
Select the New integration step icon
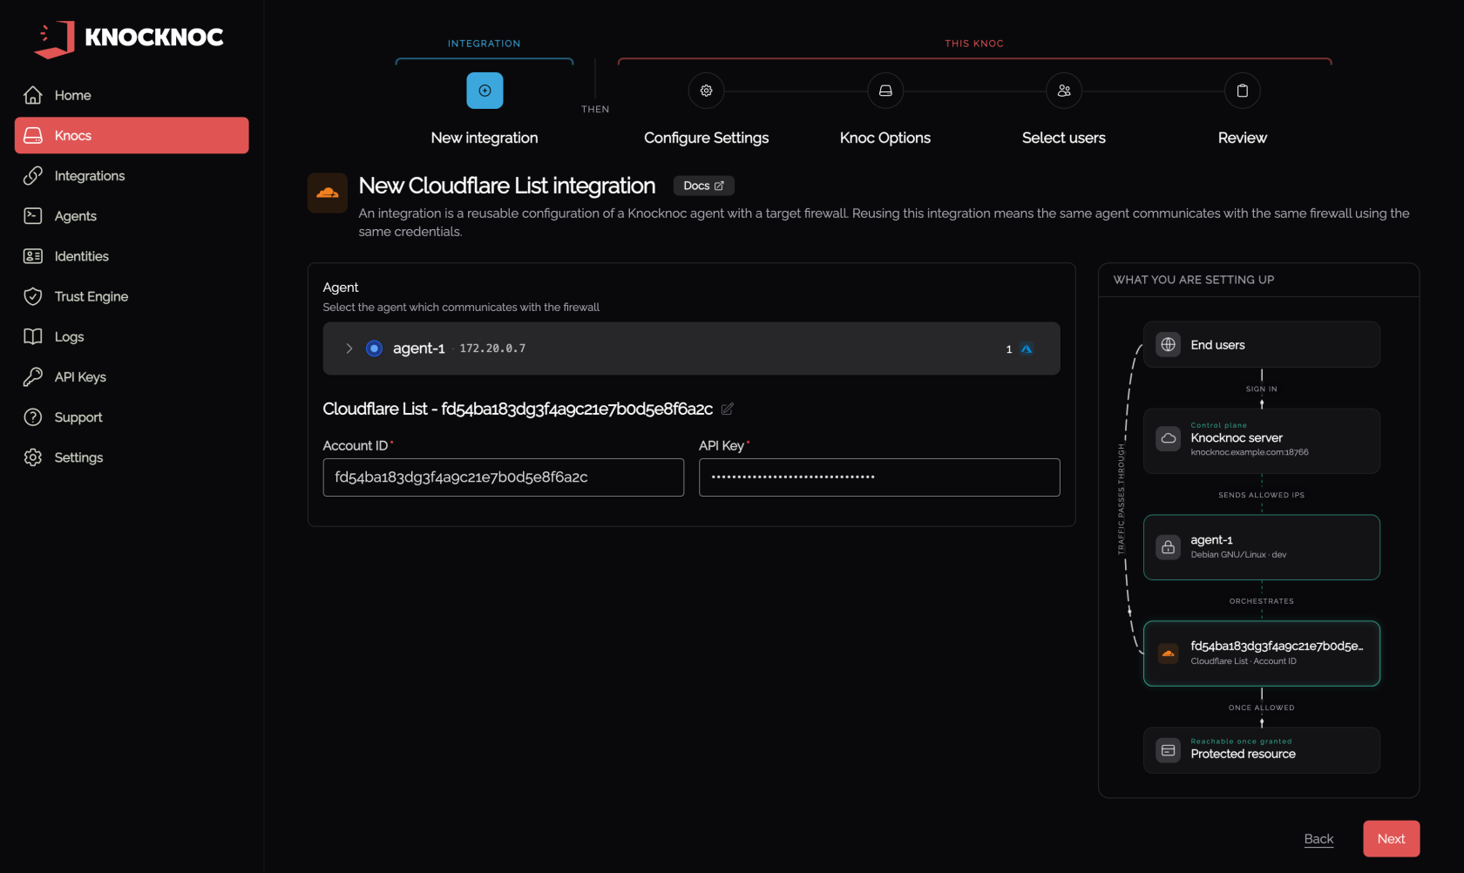485,91
